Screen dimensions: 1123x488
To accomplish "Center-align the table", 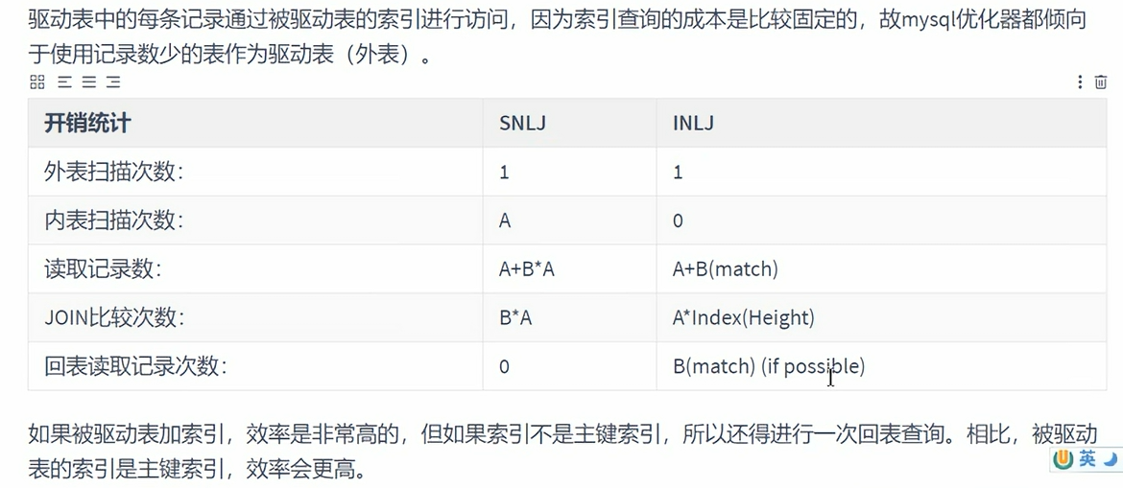I will pos(89,82).
